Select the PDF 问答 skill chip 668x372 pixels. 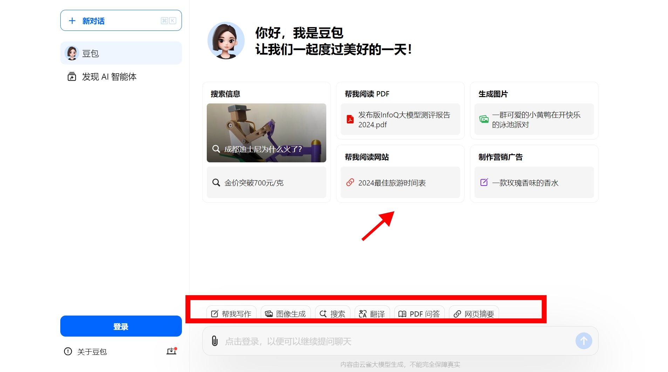[420, 313]
